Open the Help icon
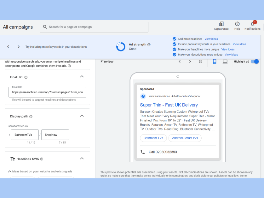This screenshot has width=264, height=198. pyautogui.click(x=237, y=24)
